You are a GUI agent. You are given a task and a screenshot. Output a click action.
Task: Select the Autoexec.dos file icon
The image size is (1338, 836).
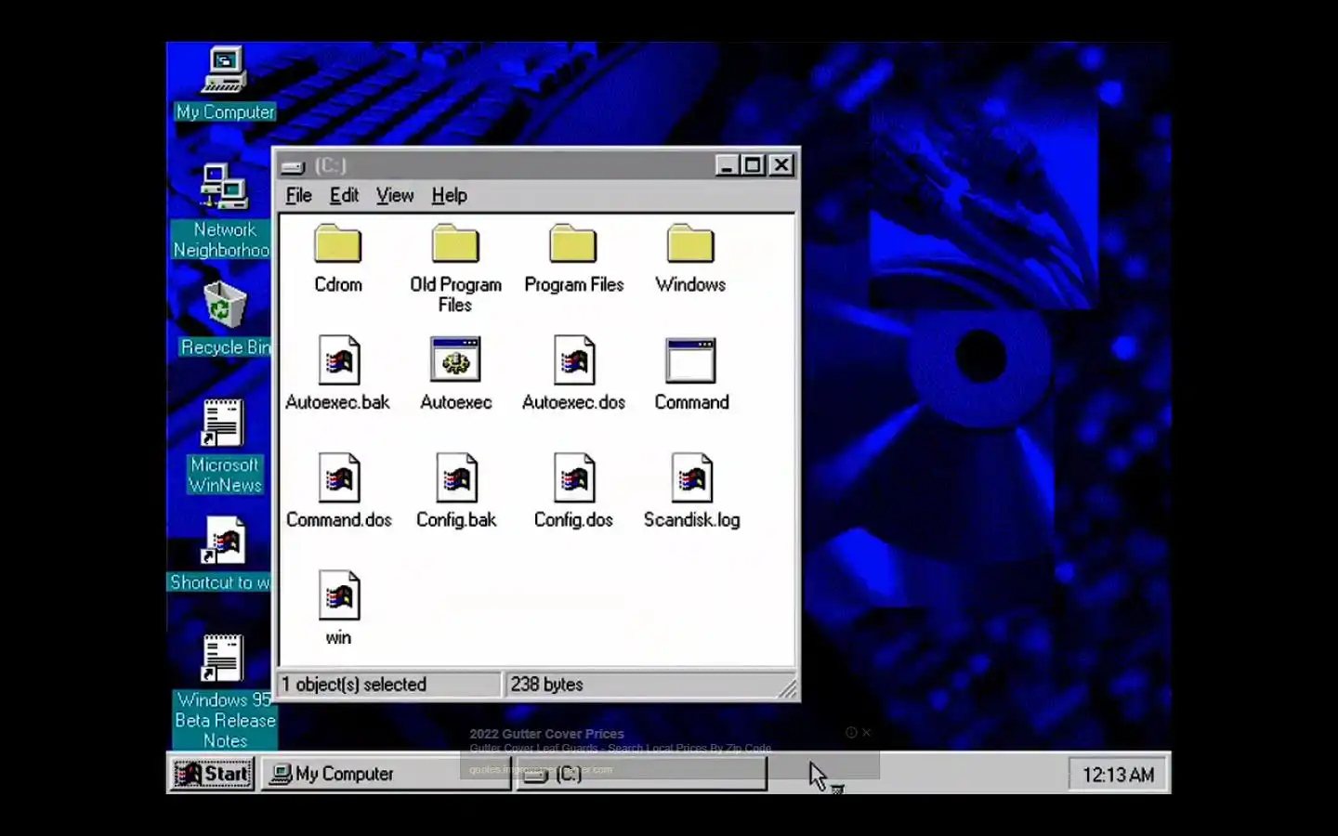(574, 360)
